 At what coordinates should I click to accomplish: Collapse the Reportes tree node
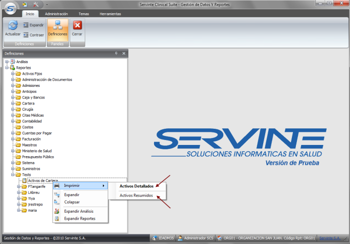pyautogui.click(x=7, y=68)
